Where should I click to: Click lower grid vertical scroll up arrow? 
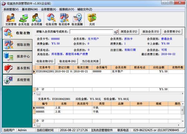tap(183, 104)
